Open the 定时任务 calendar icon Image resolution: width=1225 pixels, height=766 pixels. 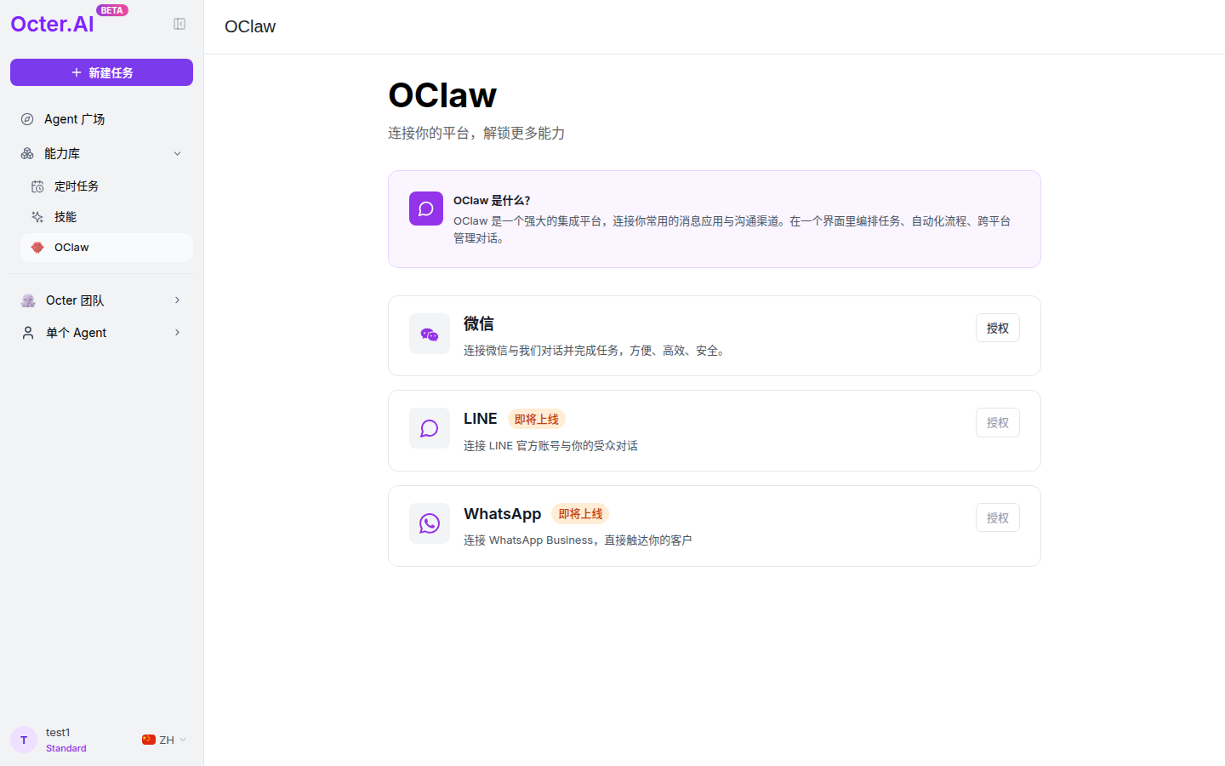(37, 186)
